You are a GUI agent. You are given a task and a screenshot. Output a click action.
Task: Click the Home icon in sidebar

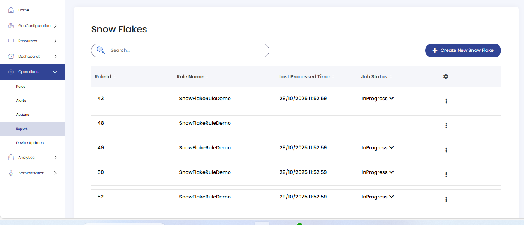[11, 10]
